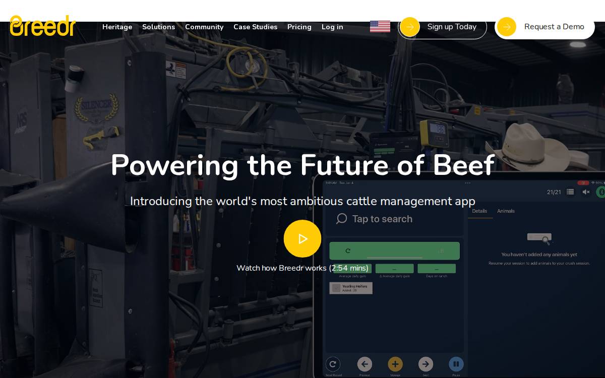Click "Watch how Breedr works (2:54 mins)" text

point(302,268)
